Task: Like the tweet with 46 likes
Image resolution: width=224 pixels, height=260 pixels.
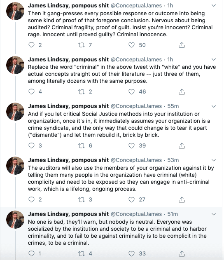Action: click(131, 91)
